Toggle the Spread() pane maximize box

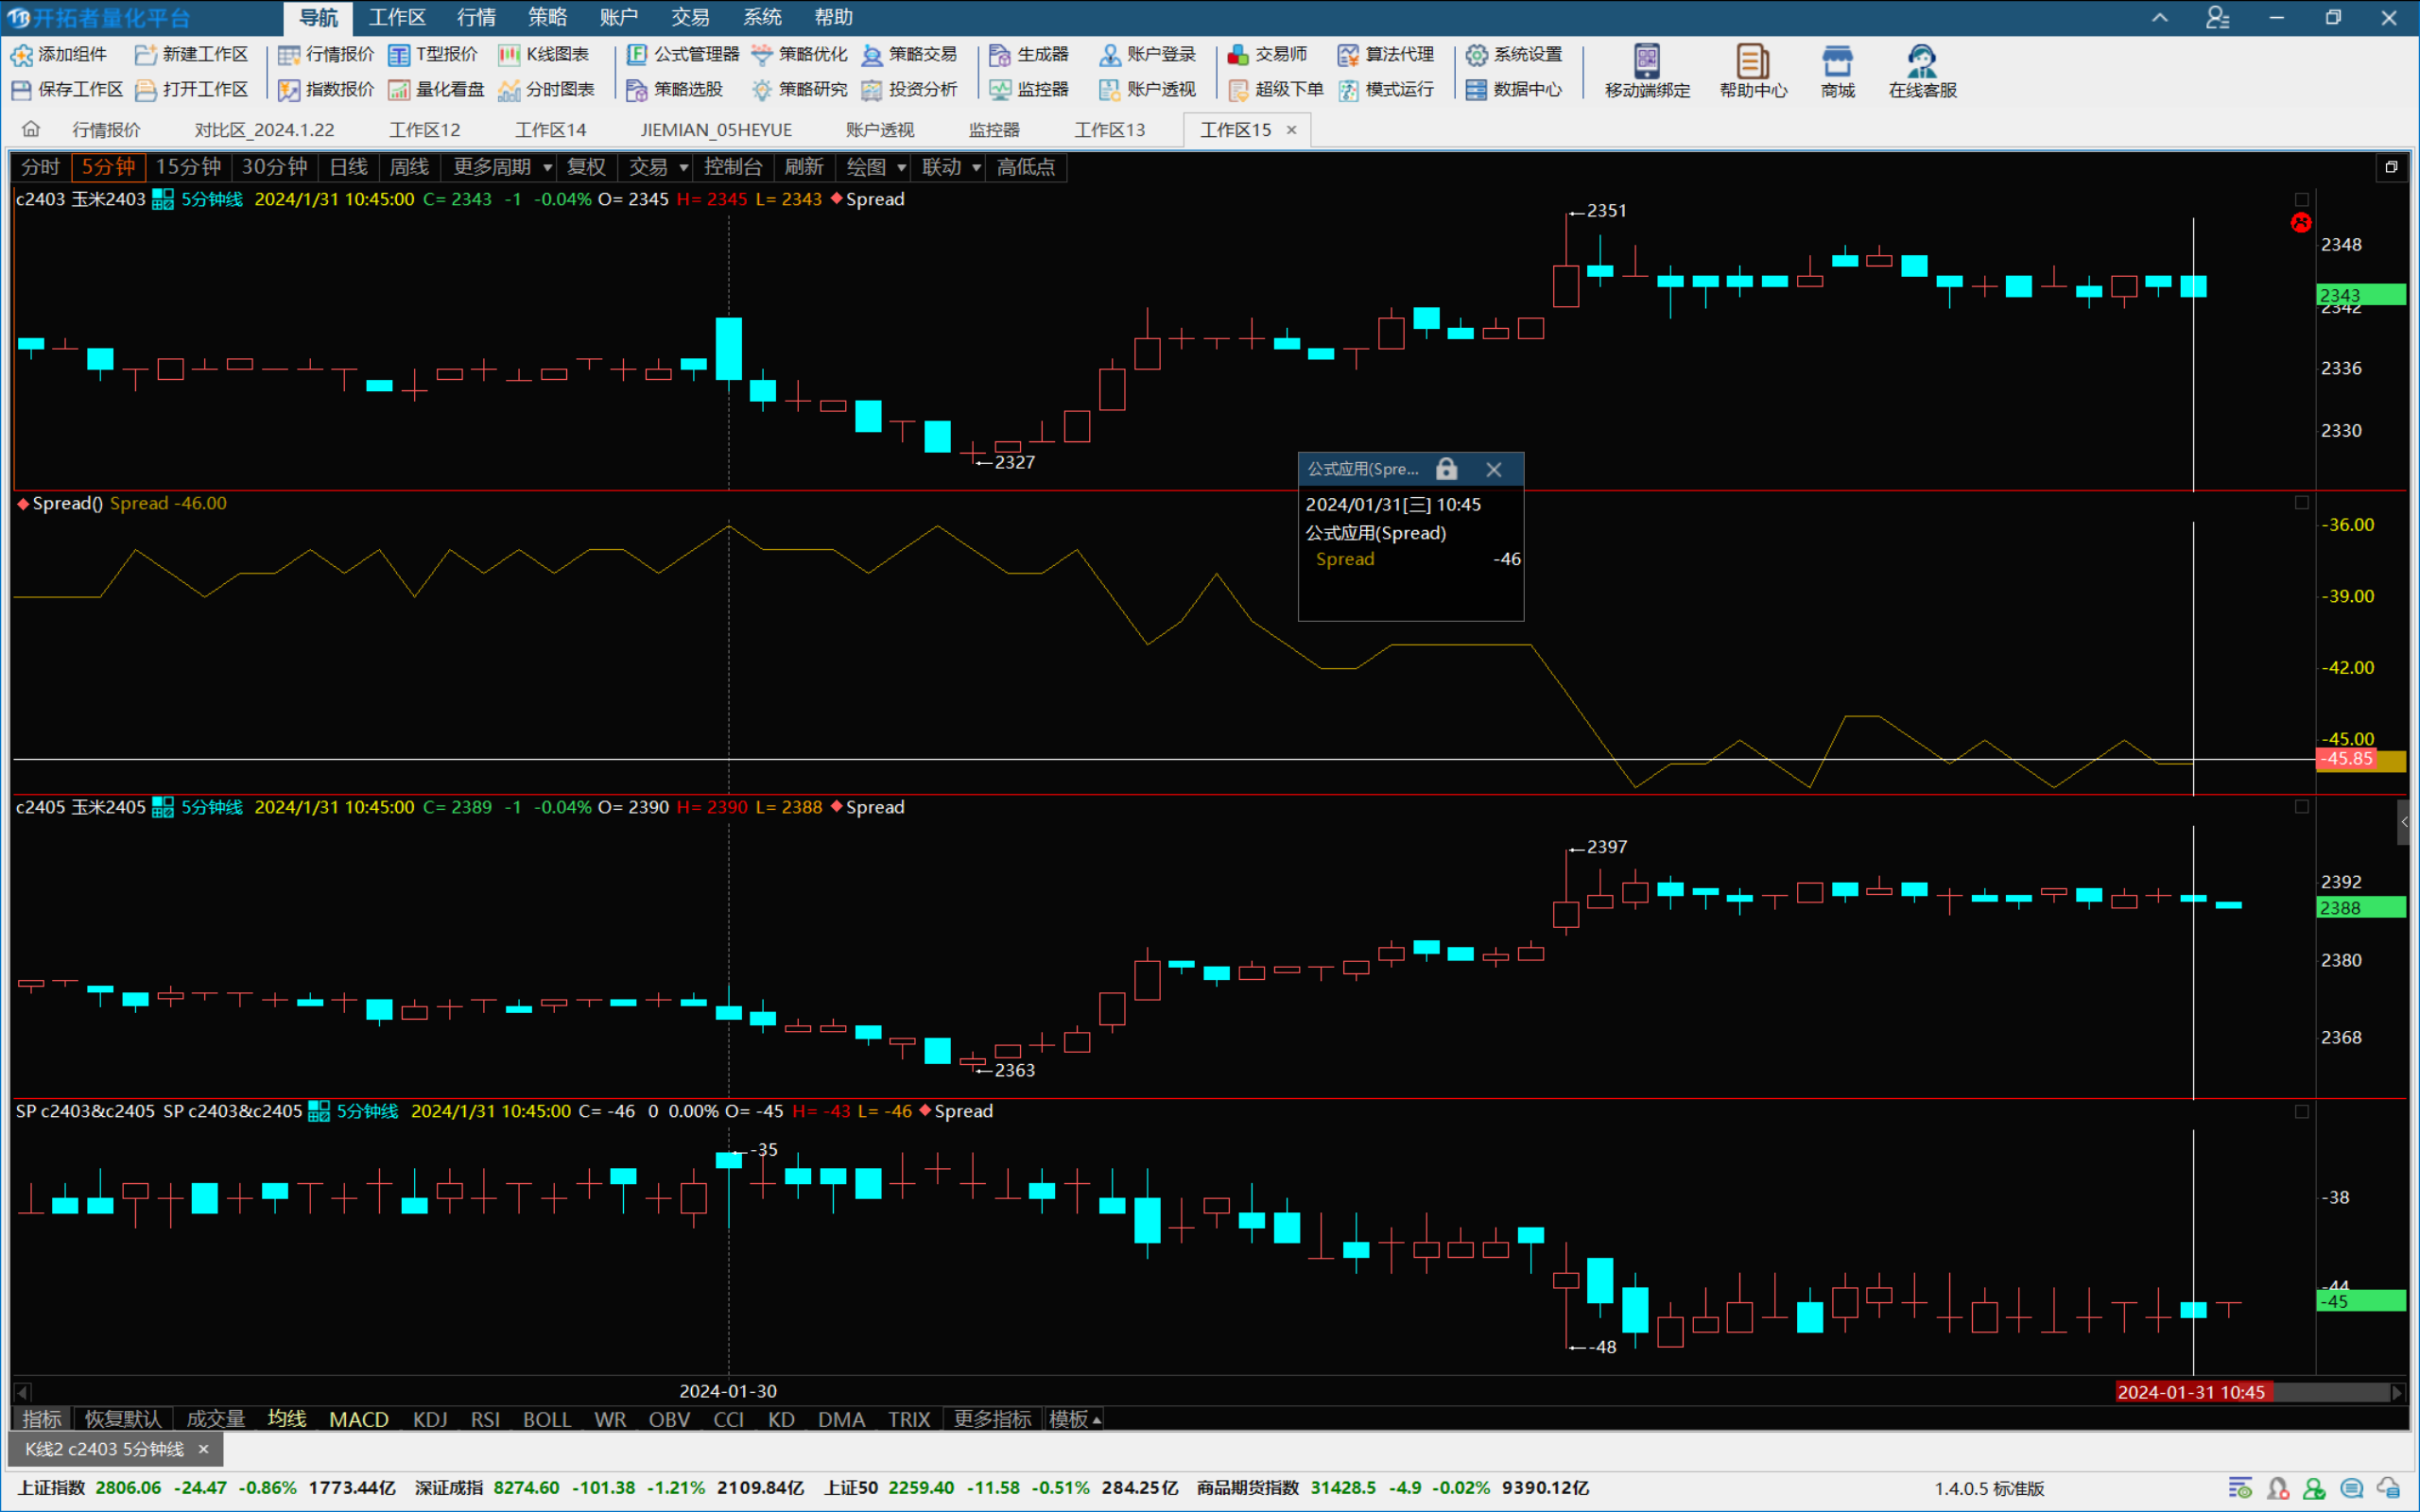tap(2301, 503)
